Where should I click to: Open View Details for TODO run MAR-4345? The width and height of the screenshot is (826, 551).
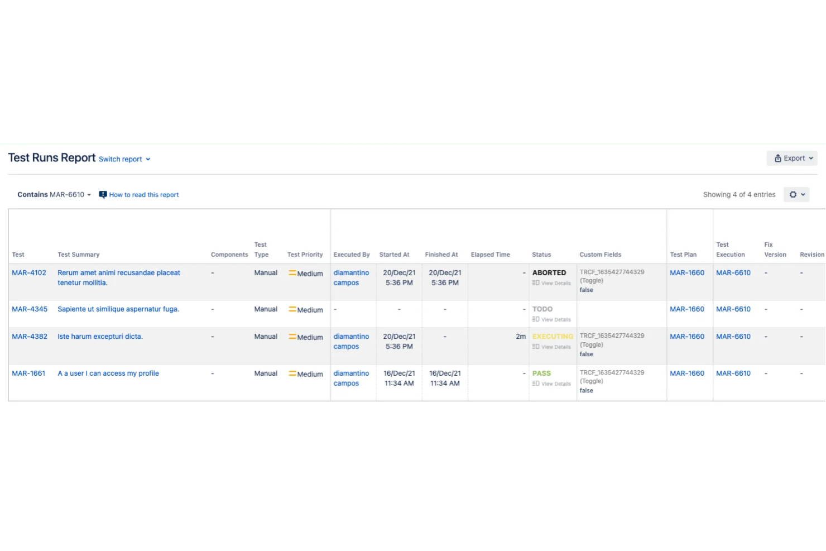551,319
